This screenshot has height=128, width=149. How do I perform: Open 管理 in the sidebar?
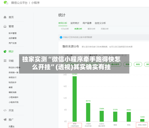coord(11,26)
